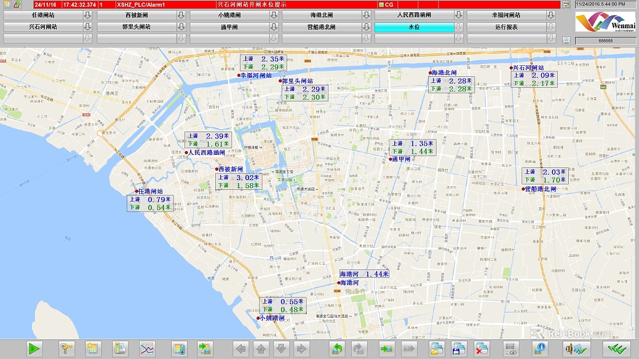Click the blue info bubble icon
639x359 pixels.
[539, 349]
